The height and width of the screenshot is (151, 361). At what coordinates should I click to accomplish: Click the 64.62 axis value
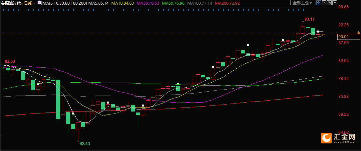pyautogui.click(x=343, y=132)
